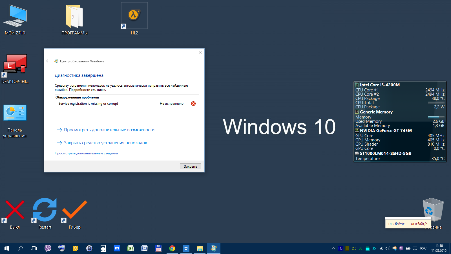This screenshot has width=451, height=254.
Task: Open Панель управления desktop icon
Action: click(15, 113)
